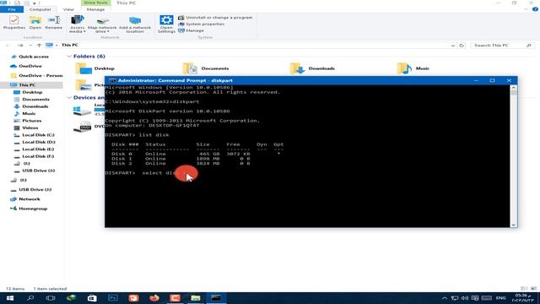Screen dimensions: 540x304
Task: Select Homegroup in the navigation pane
Action: click(x=33, y=209)
